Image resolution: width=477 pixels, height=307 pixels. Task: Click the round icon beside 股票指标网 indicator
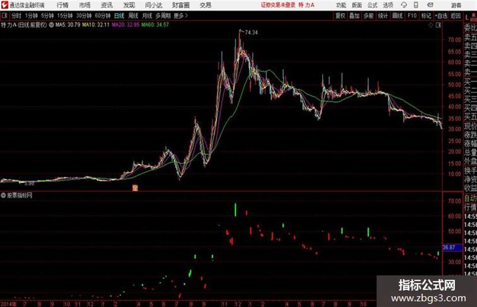coord(4,196)
